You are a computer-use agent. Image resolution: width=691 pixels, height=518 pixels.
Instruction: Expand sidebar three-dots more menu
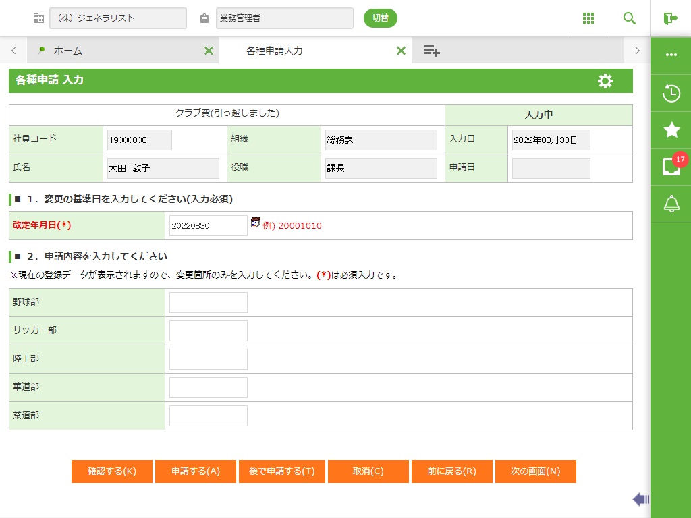click(671, 55)
